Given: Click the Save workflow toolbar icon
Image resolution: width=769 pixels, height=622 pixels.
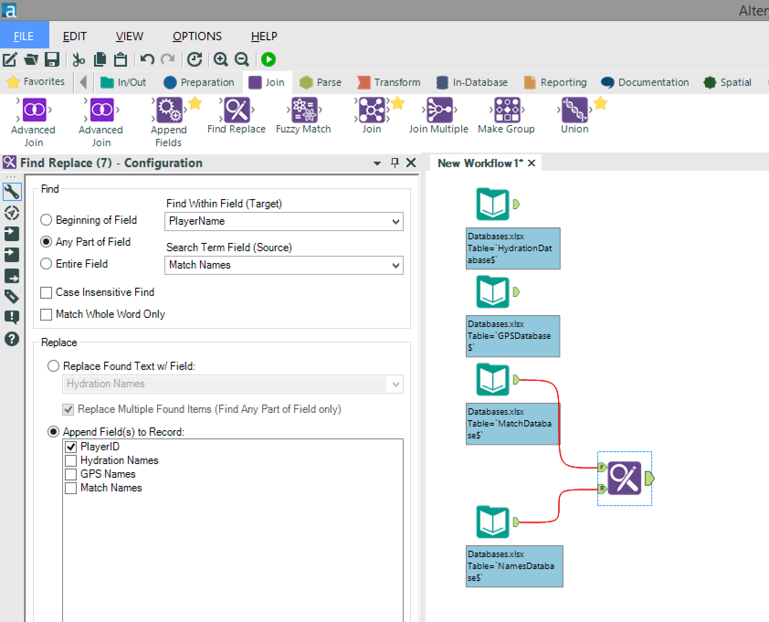Looking at the screenshot, I should [x=52, y=59].
